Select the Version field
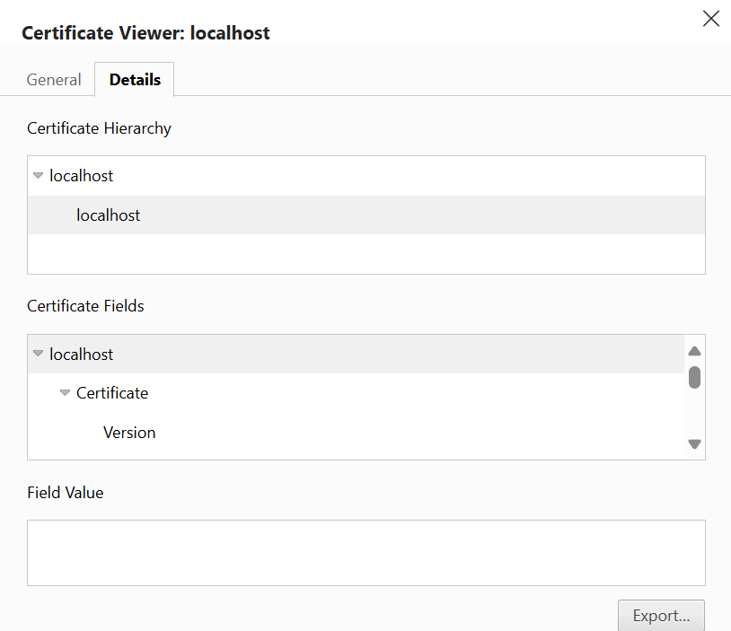The width and height of the screenshot is (731, 631). [129, 433]
